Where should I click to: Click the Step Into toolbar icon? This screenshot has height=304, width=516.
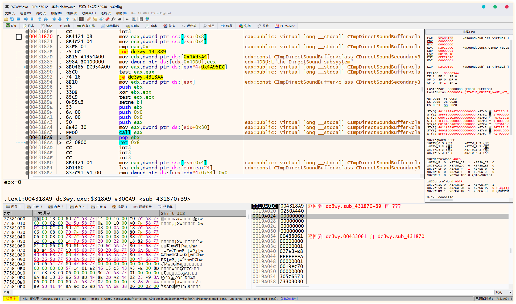click(x=40, y=19)
